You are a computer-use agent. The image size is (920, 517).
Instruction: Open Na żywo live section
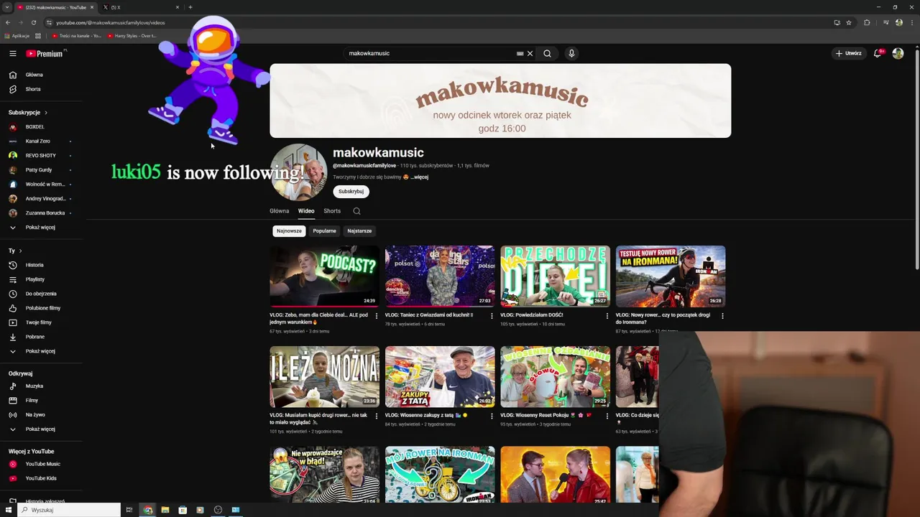point(35,415)
